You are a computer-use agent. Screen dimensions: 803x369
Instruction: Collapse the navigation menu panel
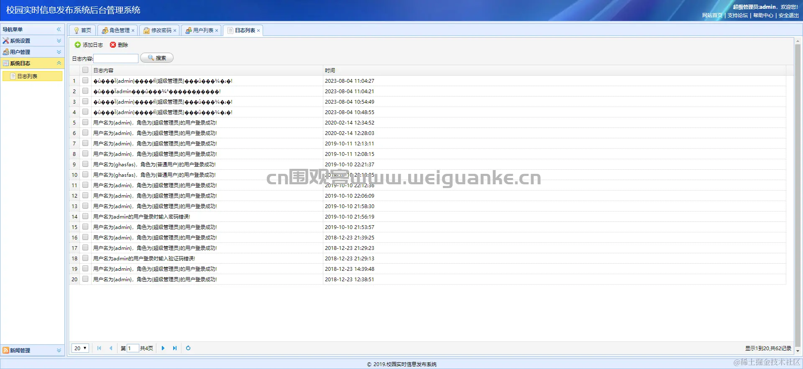click(x=59, y=29)
